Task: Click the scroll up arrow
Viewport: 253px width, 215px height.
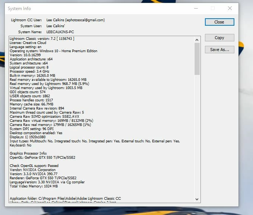Action: (197, 40)
